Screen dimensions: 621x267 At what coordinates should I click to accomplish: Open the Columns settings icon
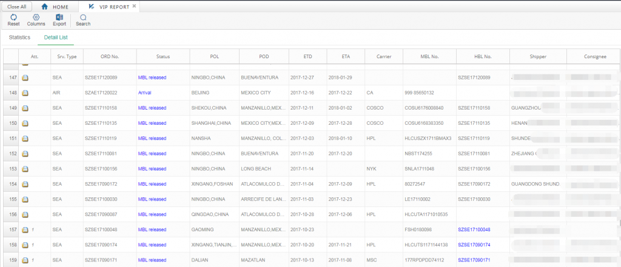pos(36,18)
